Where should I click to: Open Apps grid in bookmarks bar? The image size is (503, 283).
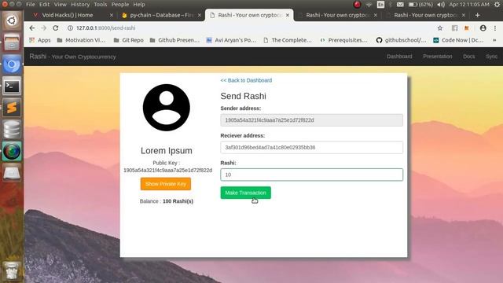40,40
